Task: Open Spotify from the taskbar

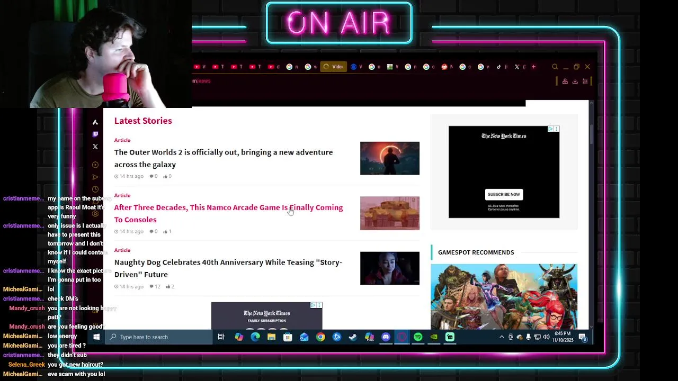Action: click(x=418, y=337)
